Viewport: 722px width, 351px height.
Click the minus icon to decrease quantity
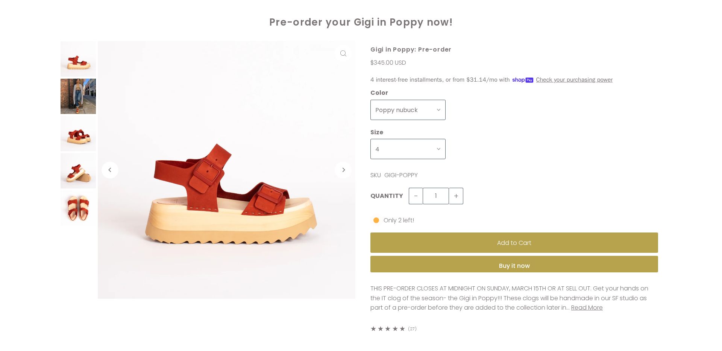click(416, 196)
